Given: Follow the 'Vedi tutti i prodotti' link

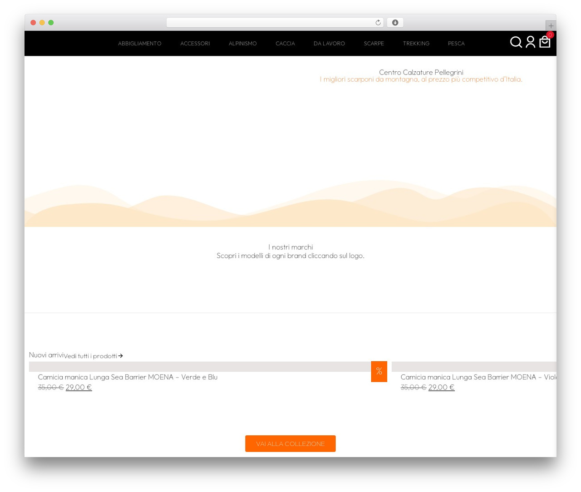Looking at the screenshot, I should tap(94, 356).
